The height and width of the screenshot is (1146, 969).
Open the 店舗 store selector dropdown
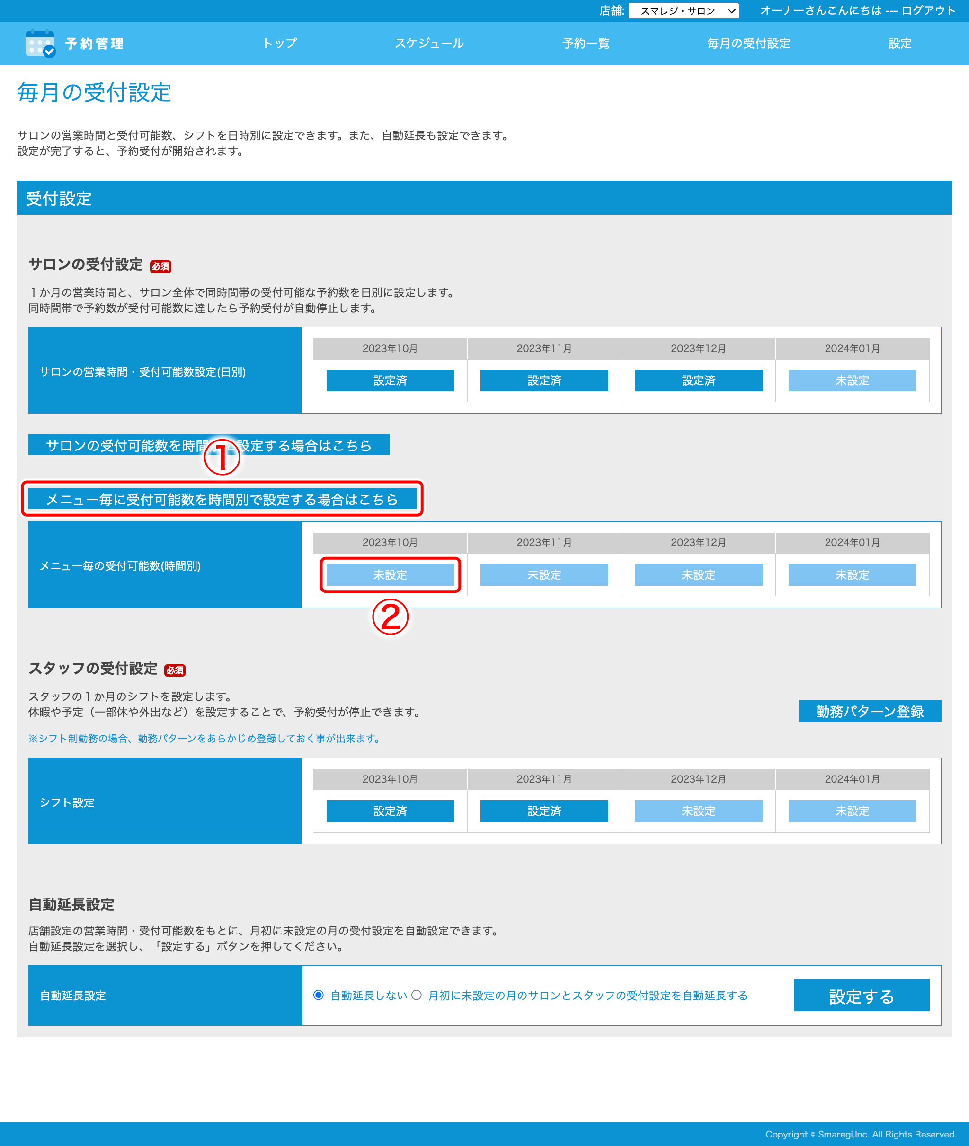(x=683, y=11)
